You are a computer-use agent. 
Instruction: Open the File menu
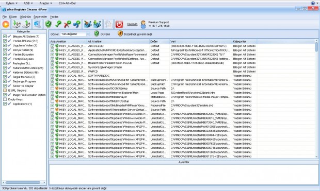tap(5, 16)
